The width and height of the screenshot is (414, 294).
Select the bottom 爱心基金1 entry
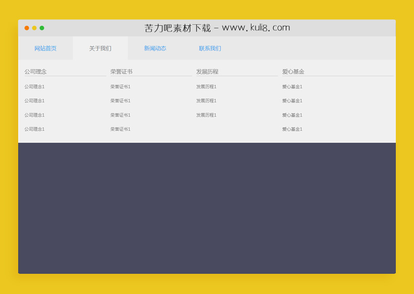[291, 129]
